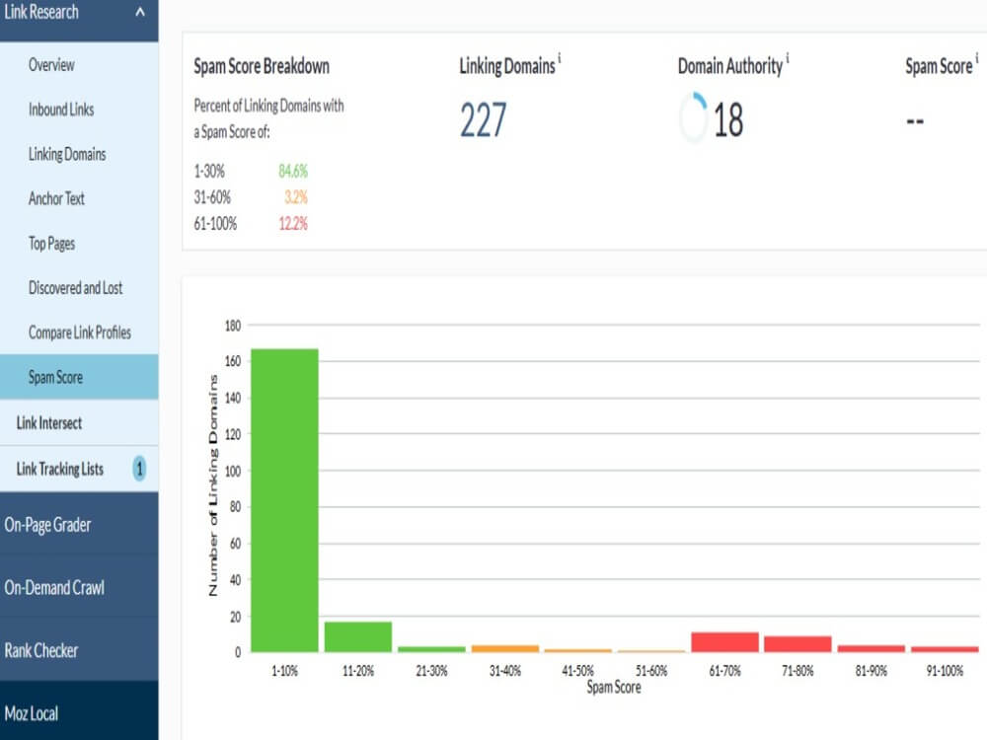
Task: Click the tall green 1-10% bar
Action: coord(284,500)
